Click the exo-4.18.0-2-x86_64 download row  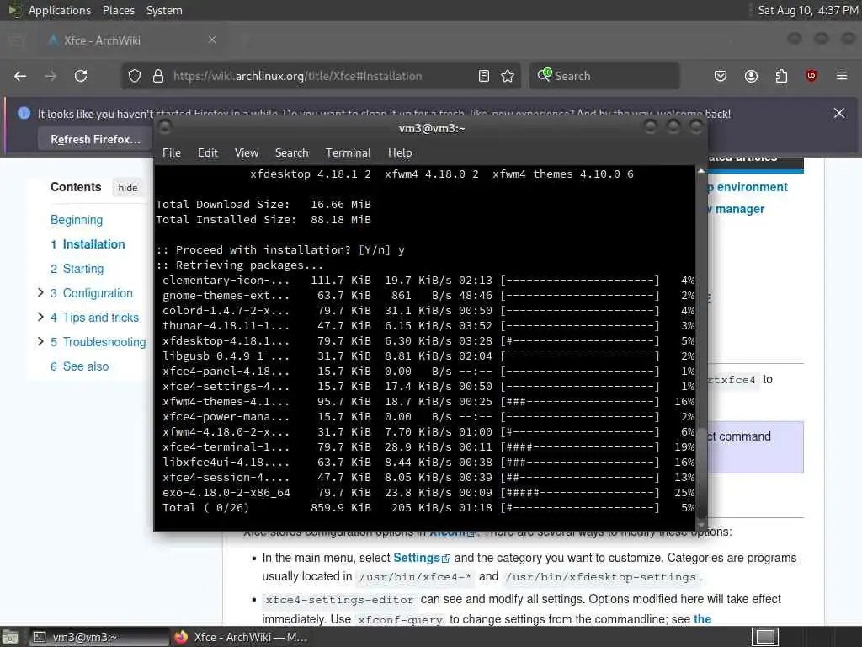coord(428,492)
